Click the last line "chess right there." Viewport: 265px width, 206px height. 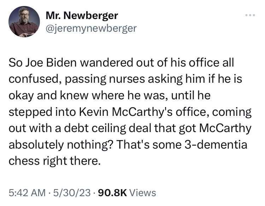pos(55,162)
